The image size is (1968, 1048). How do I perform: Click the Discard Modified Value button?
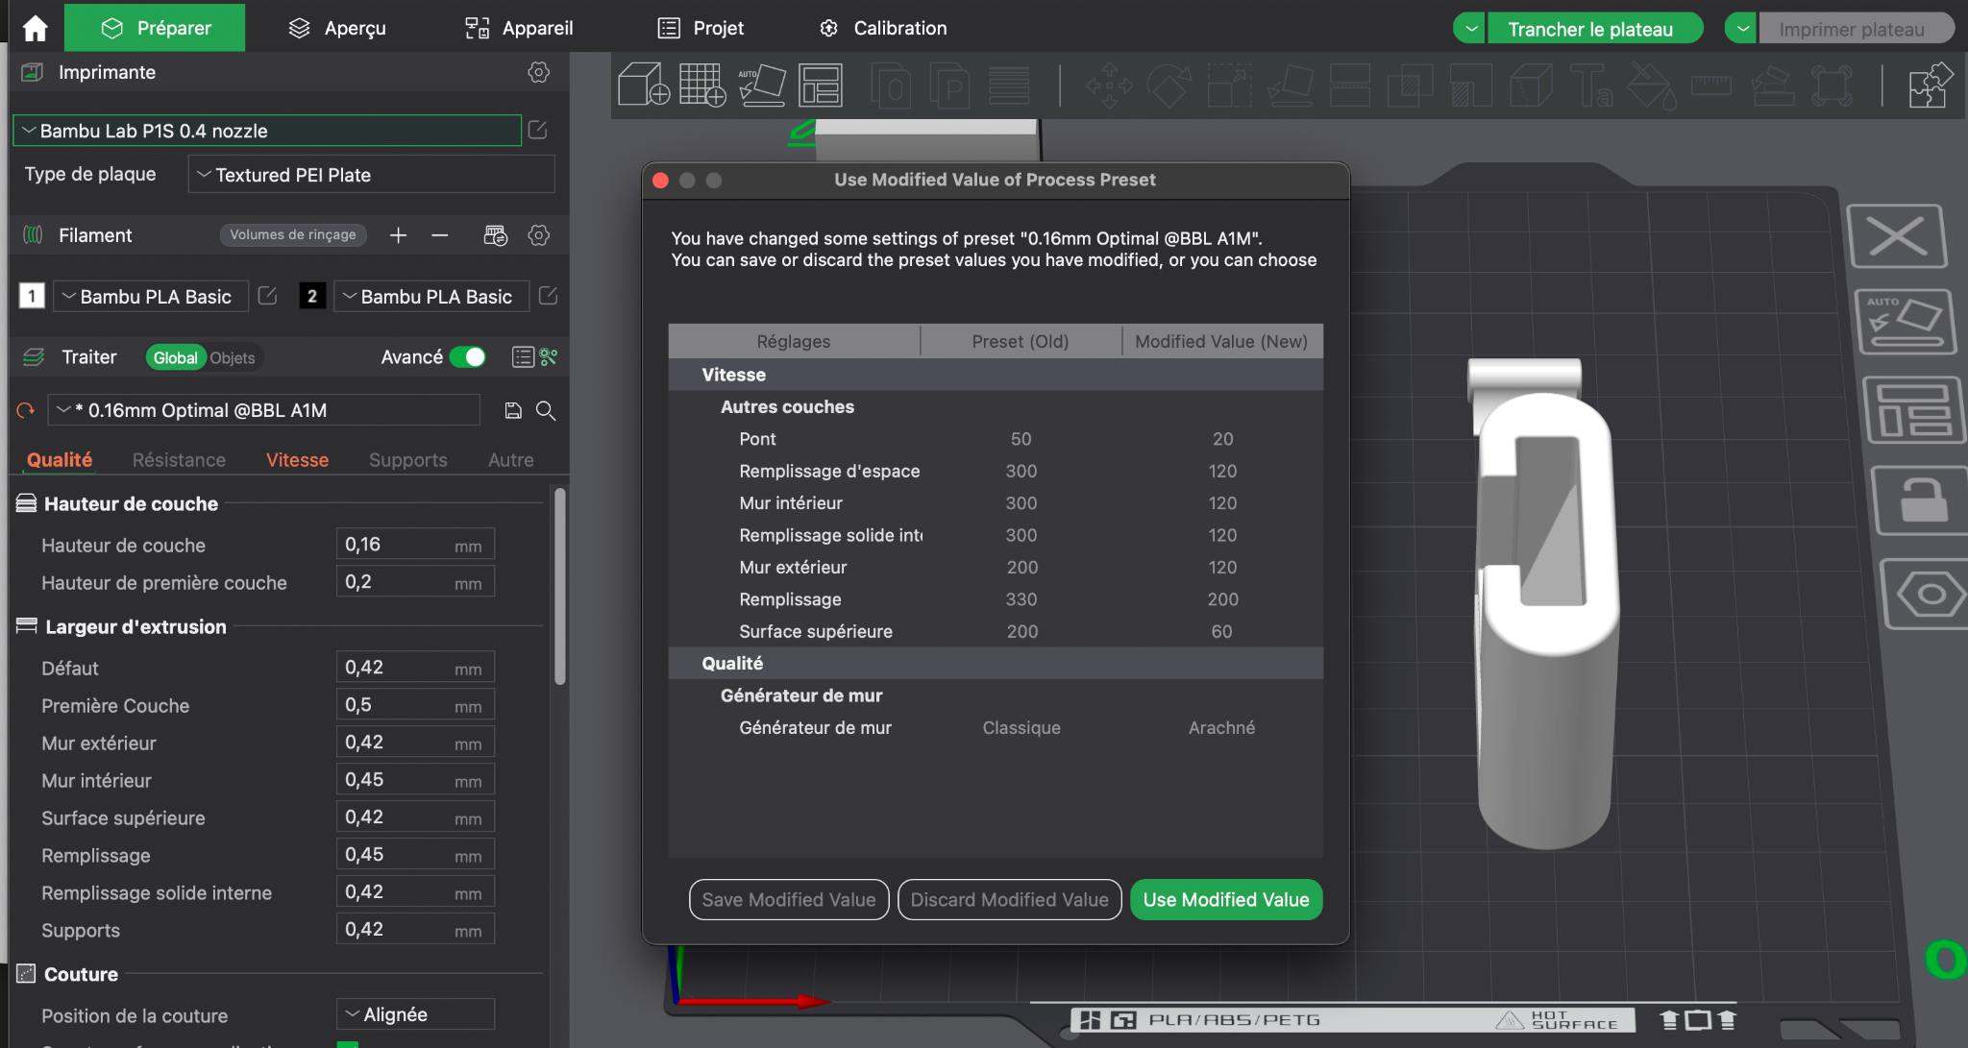1010,900
